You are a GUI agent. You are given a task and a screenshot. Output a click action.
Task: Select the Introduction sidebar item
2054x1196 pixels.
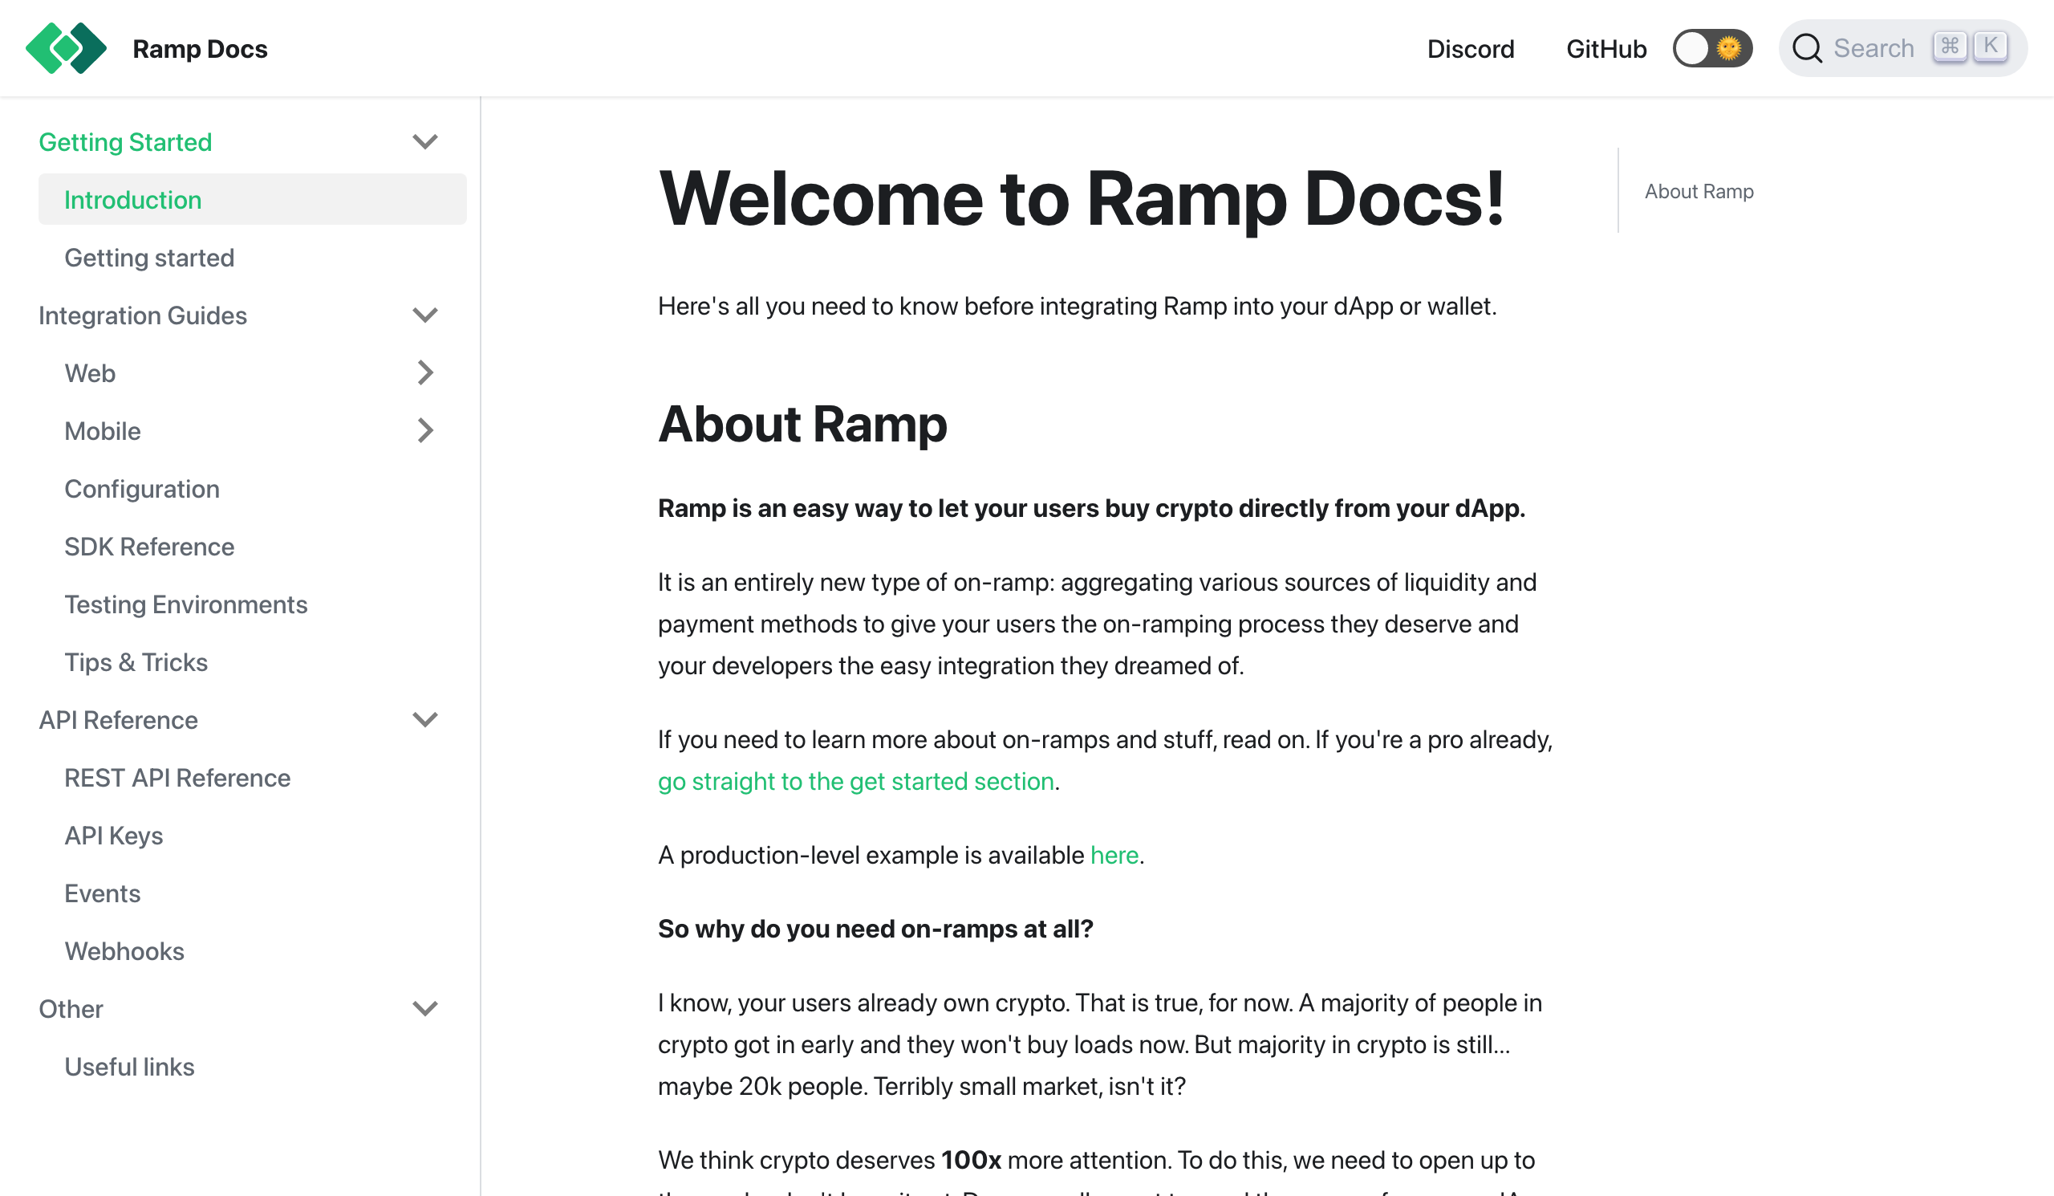[252, 200]
